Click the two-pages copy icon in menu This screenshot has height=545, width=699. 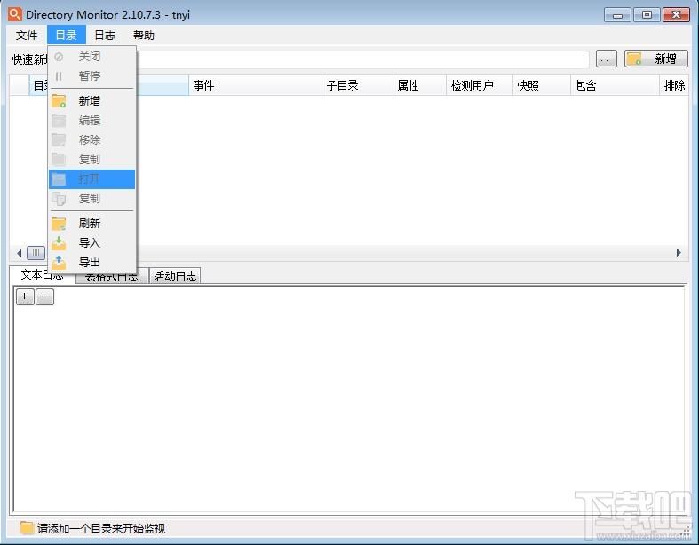click(x=59, y=199)
